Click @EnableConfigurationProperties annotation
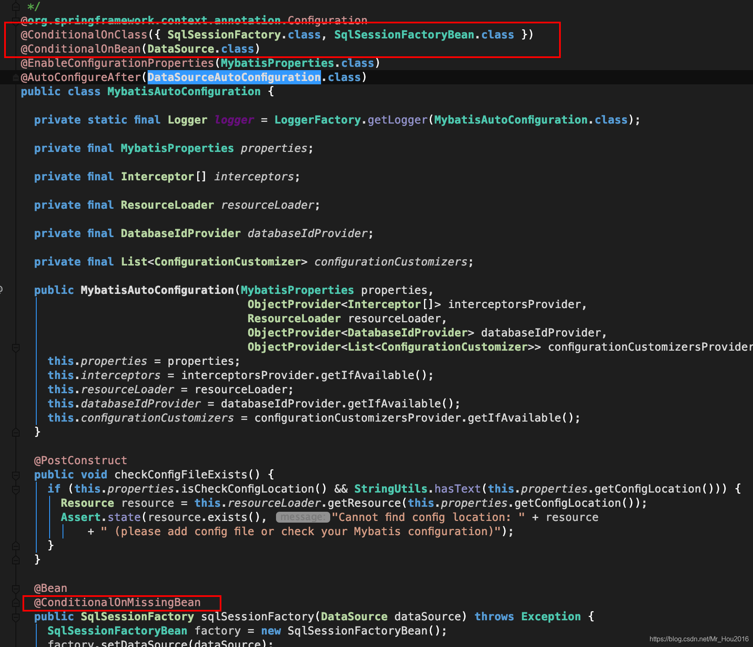753x647 pixels. pyautogui.click(x=118, y=63)
